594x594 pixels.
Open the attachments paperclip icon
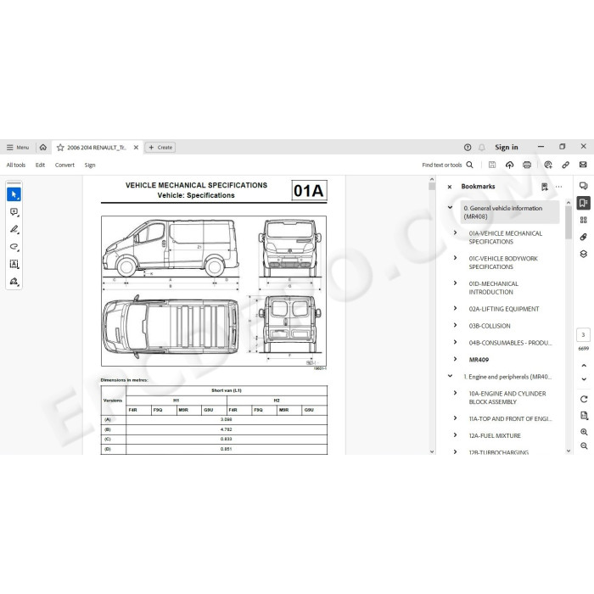tap(584, 237)
